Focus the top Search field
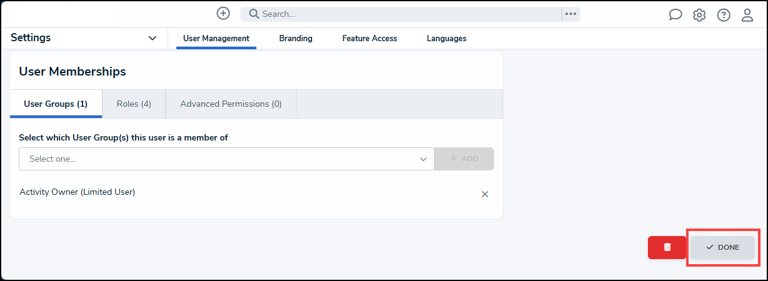The height and width of the screenshot is (281, 768). tap(401, 14)
